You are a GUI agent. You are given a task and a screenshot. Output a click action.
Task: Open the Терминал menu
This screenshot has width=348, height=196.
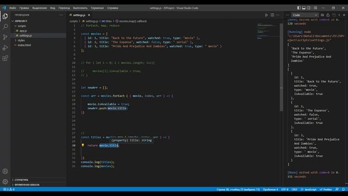(97, 8)
